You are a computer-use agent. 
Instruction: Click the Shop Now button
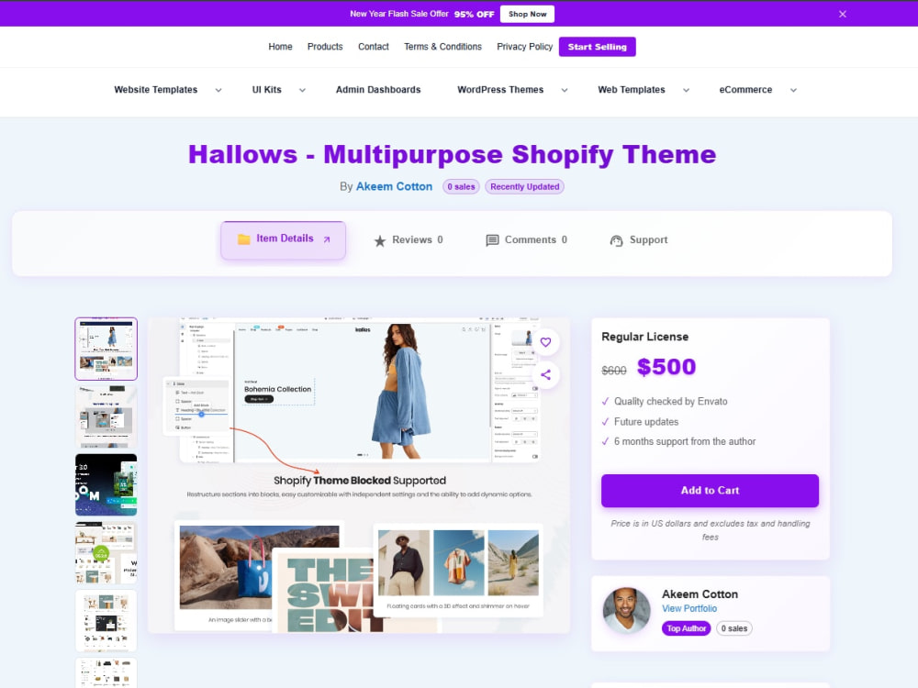tap(527, 14)
